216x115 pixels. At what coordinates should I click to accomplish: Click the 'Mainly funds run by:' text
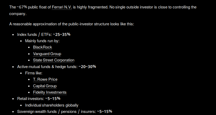[42, 41]
